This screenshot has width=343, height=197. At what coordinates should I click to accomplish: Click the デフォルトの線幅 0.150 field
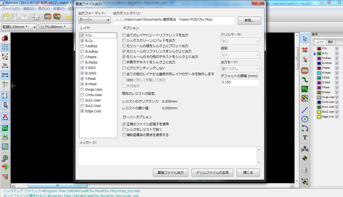[240, 83]
